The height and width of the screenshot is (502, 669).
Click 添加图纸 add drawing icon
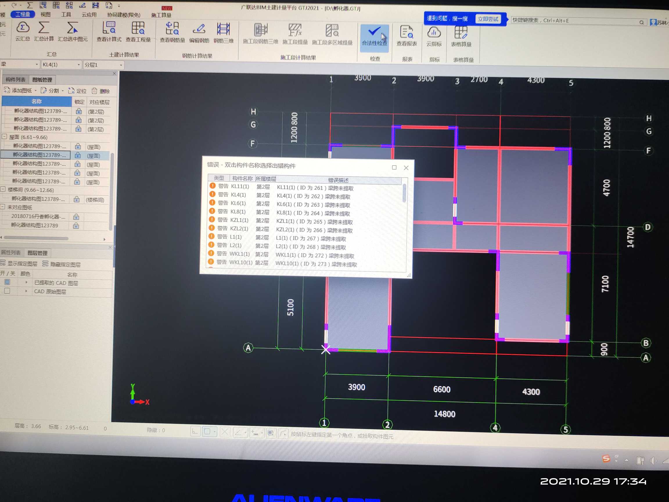pyautogui.click(x=7, y=90)
